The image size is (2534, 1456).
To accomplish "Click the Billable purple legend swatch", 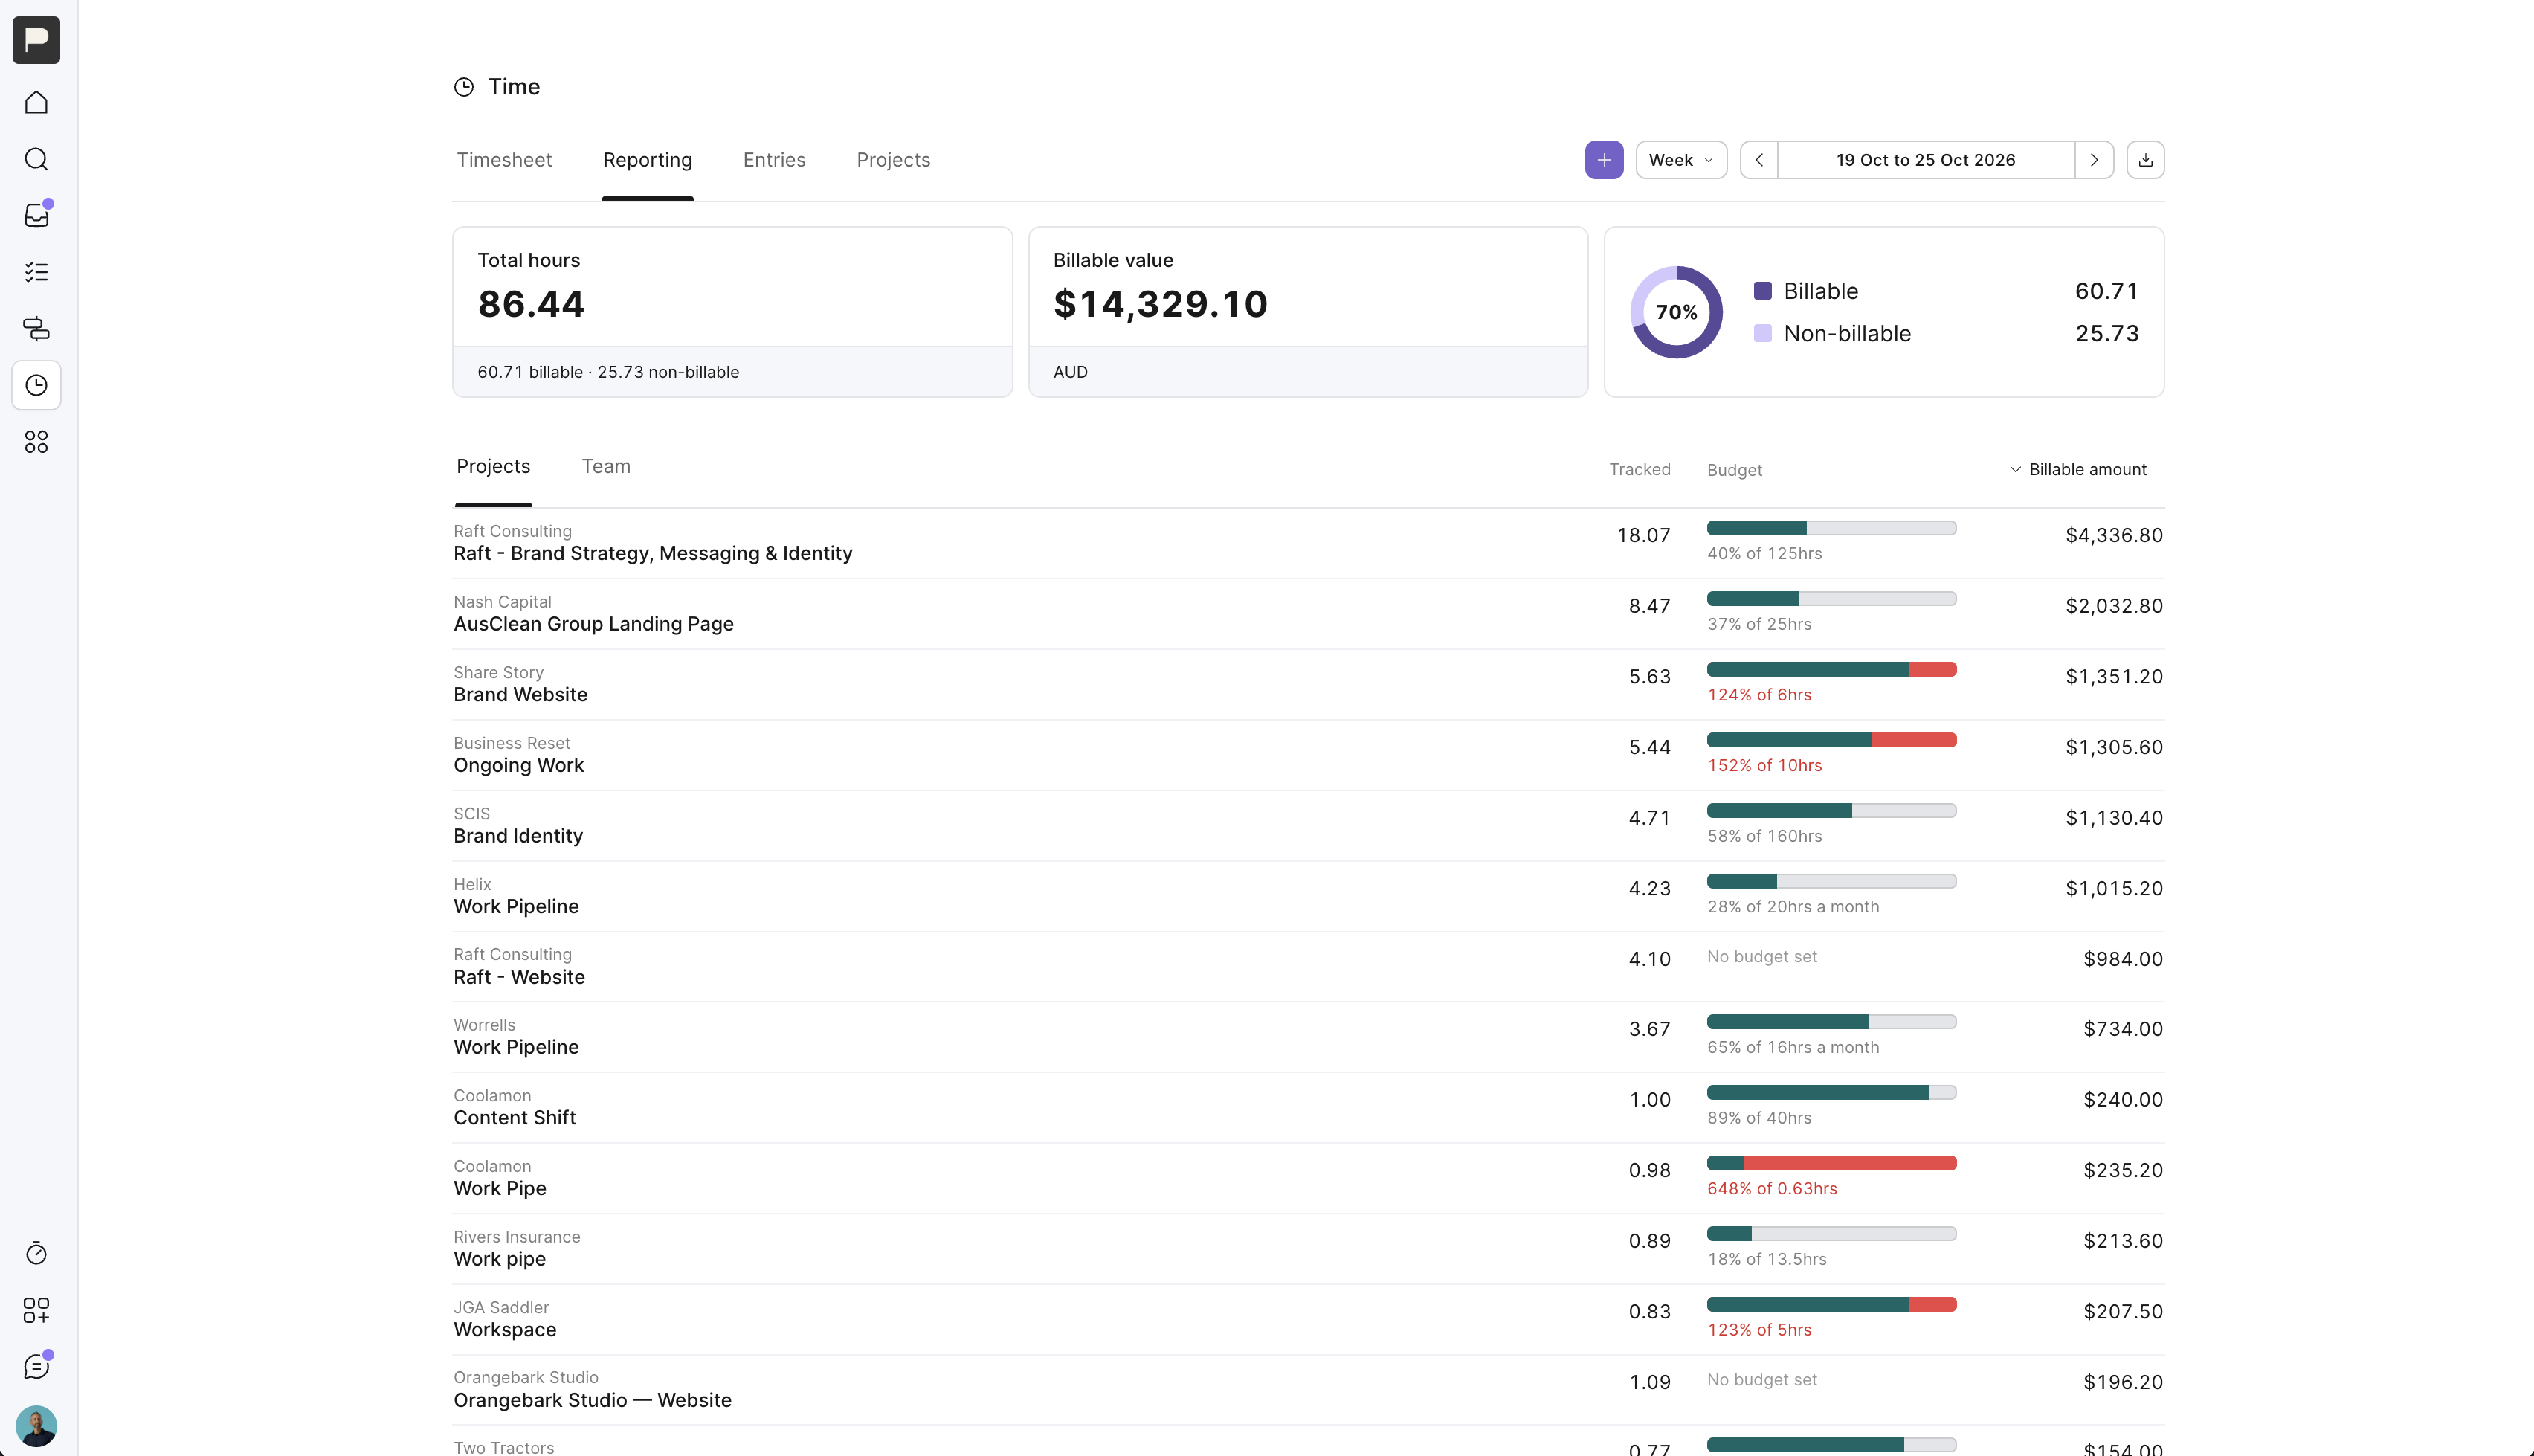I will pos(1762,291).
